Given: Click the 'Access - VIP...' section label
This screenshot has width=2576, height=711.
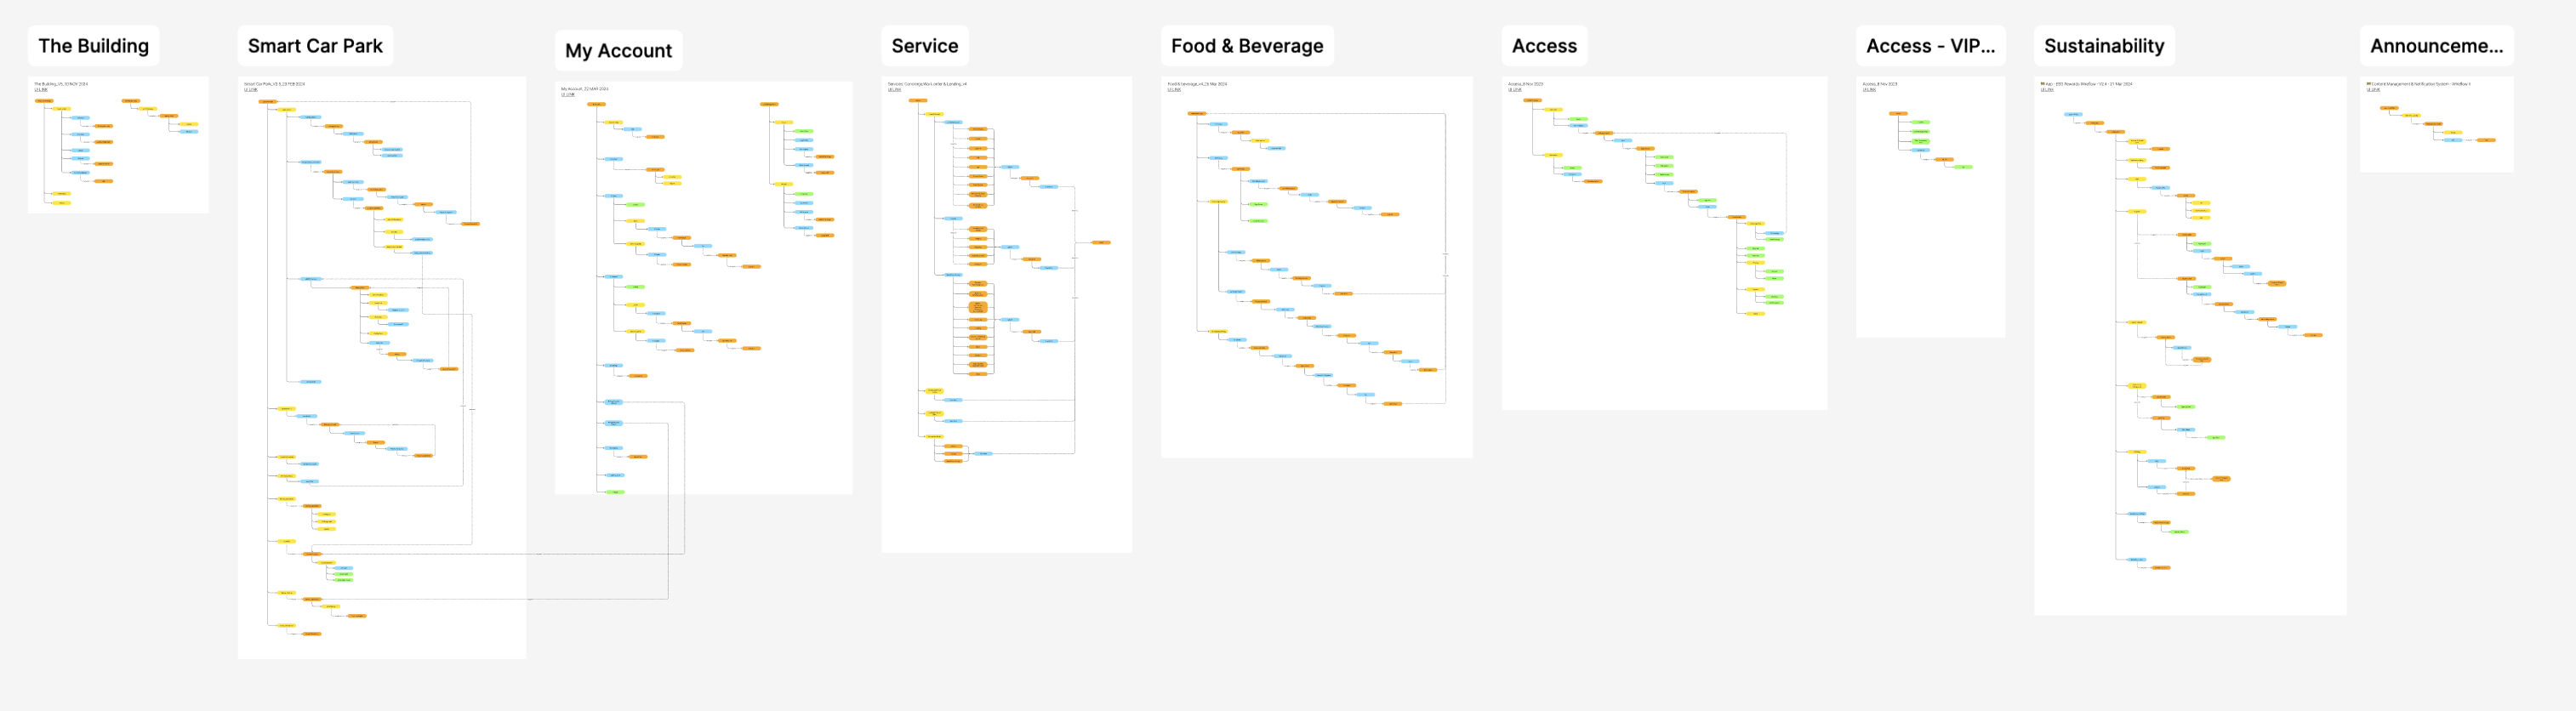Looking at the screenshot, I should (x=1929, y=46).
